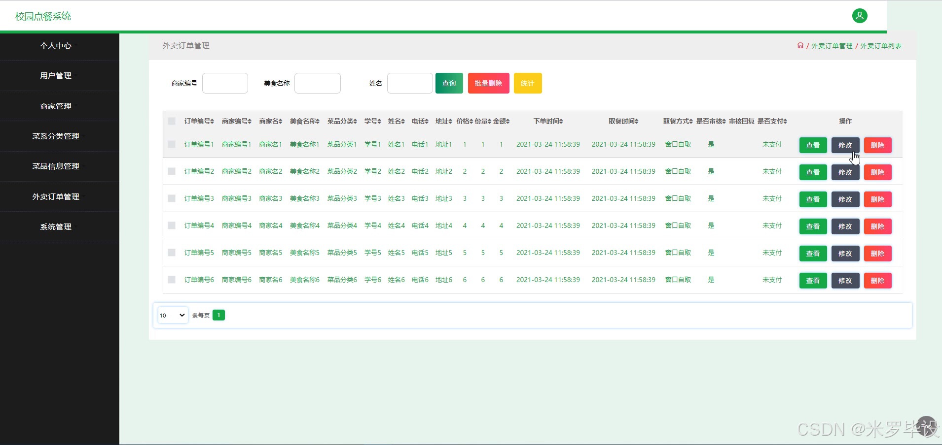This screenshot has width=942, height=445.
Task: Open the per-page count dropdown
Action: point(173,315)
